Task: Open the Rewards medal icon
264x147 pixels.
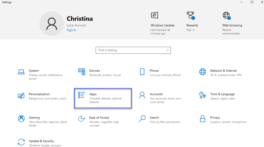Action: 191,15
